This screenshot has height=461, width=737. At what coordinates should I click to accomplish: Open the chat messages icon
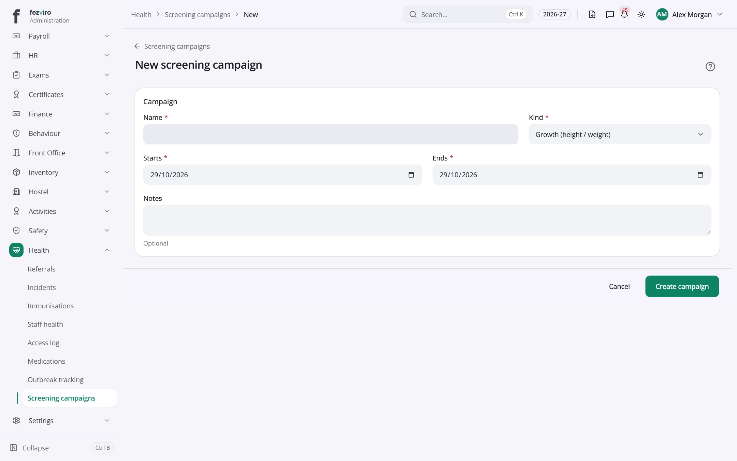tap(610, 14)
